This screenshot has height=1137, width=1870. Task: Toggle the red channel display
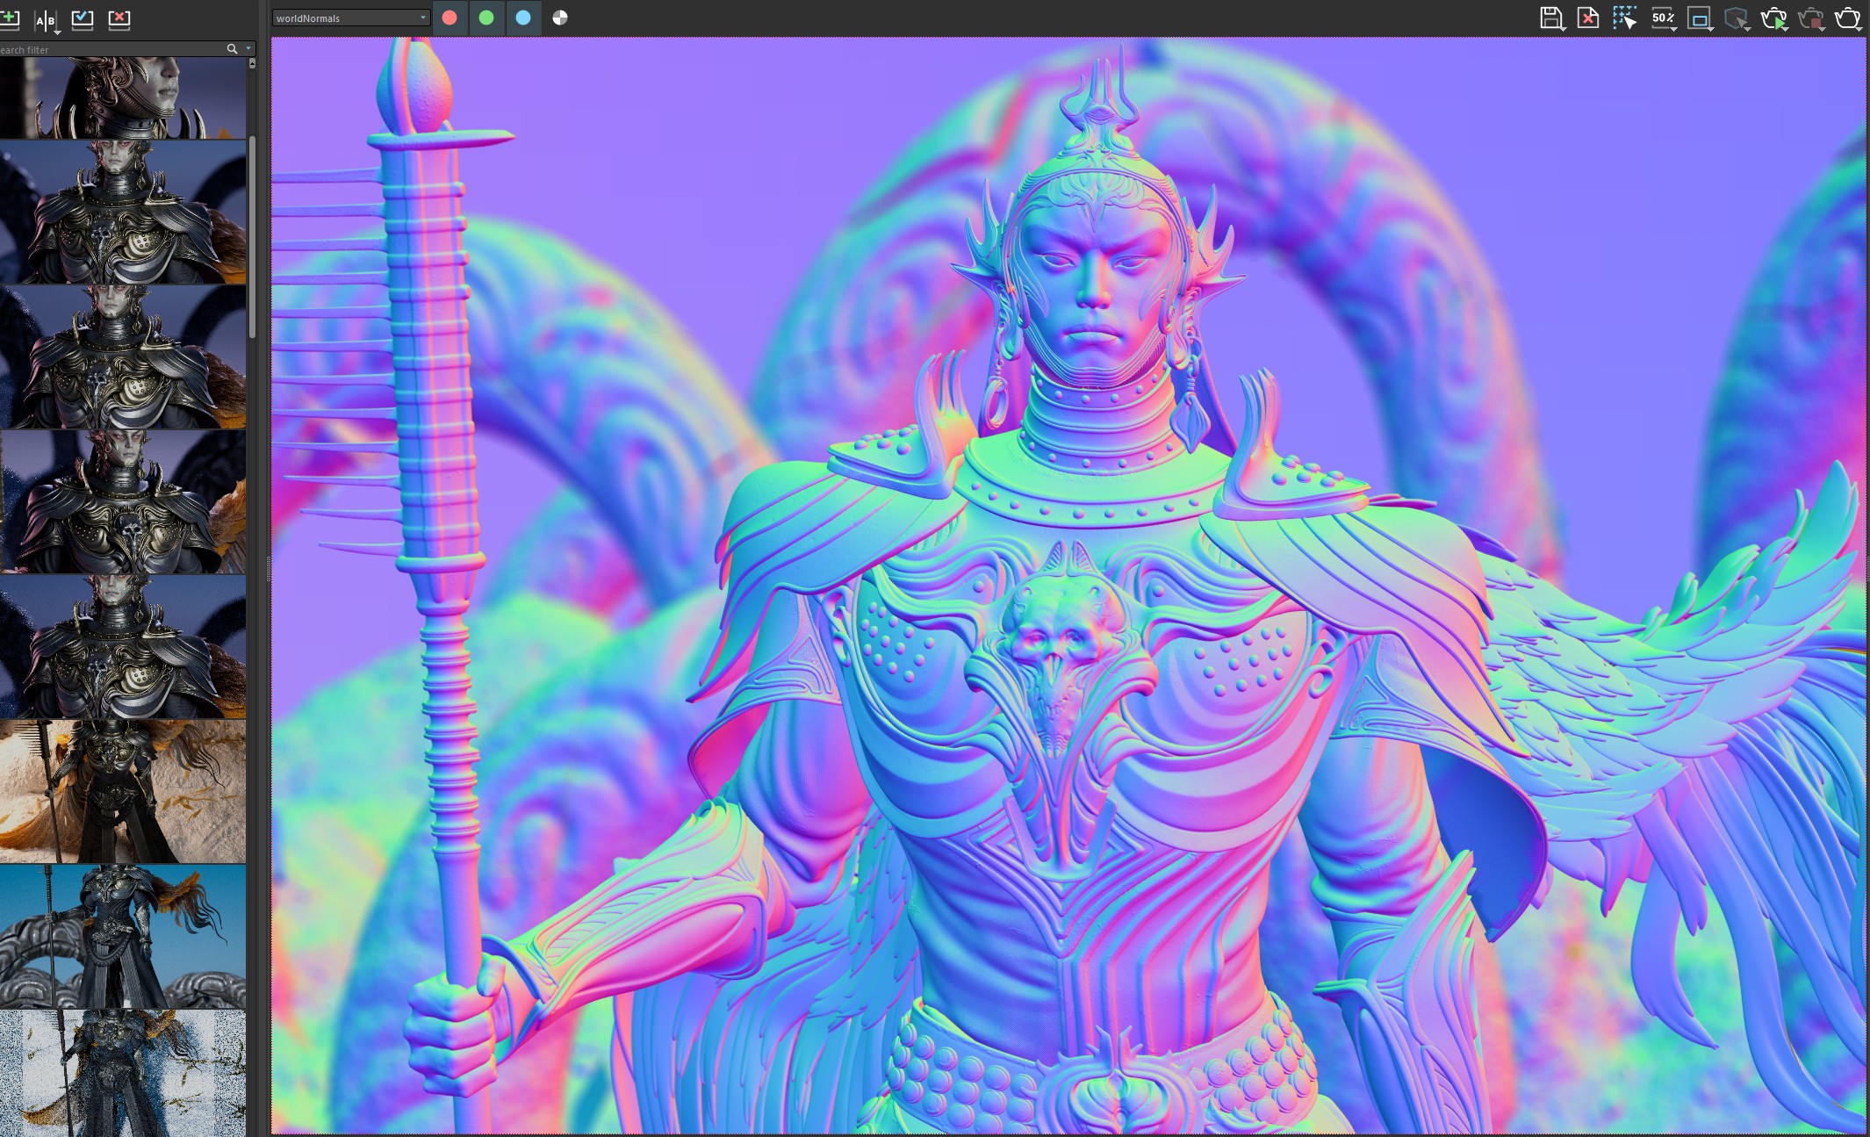450,18
